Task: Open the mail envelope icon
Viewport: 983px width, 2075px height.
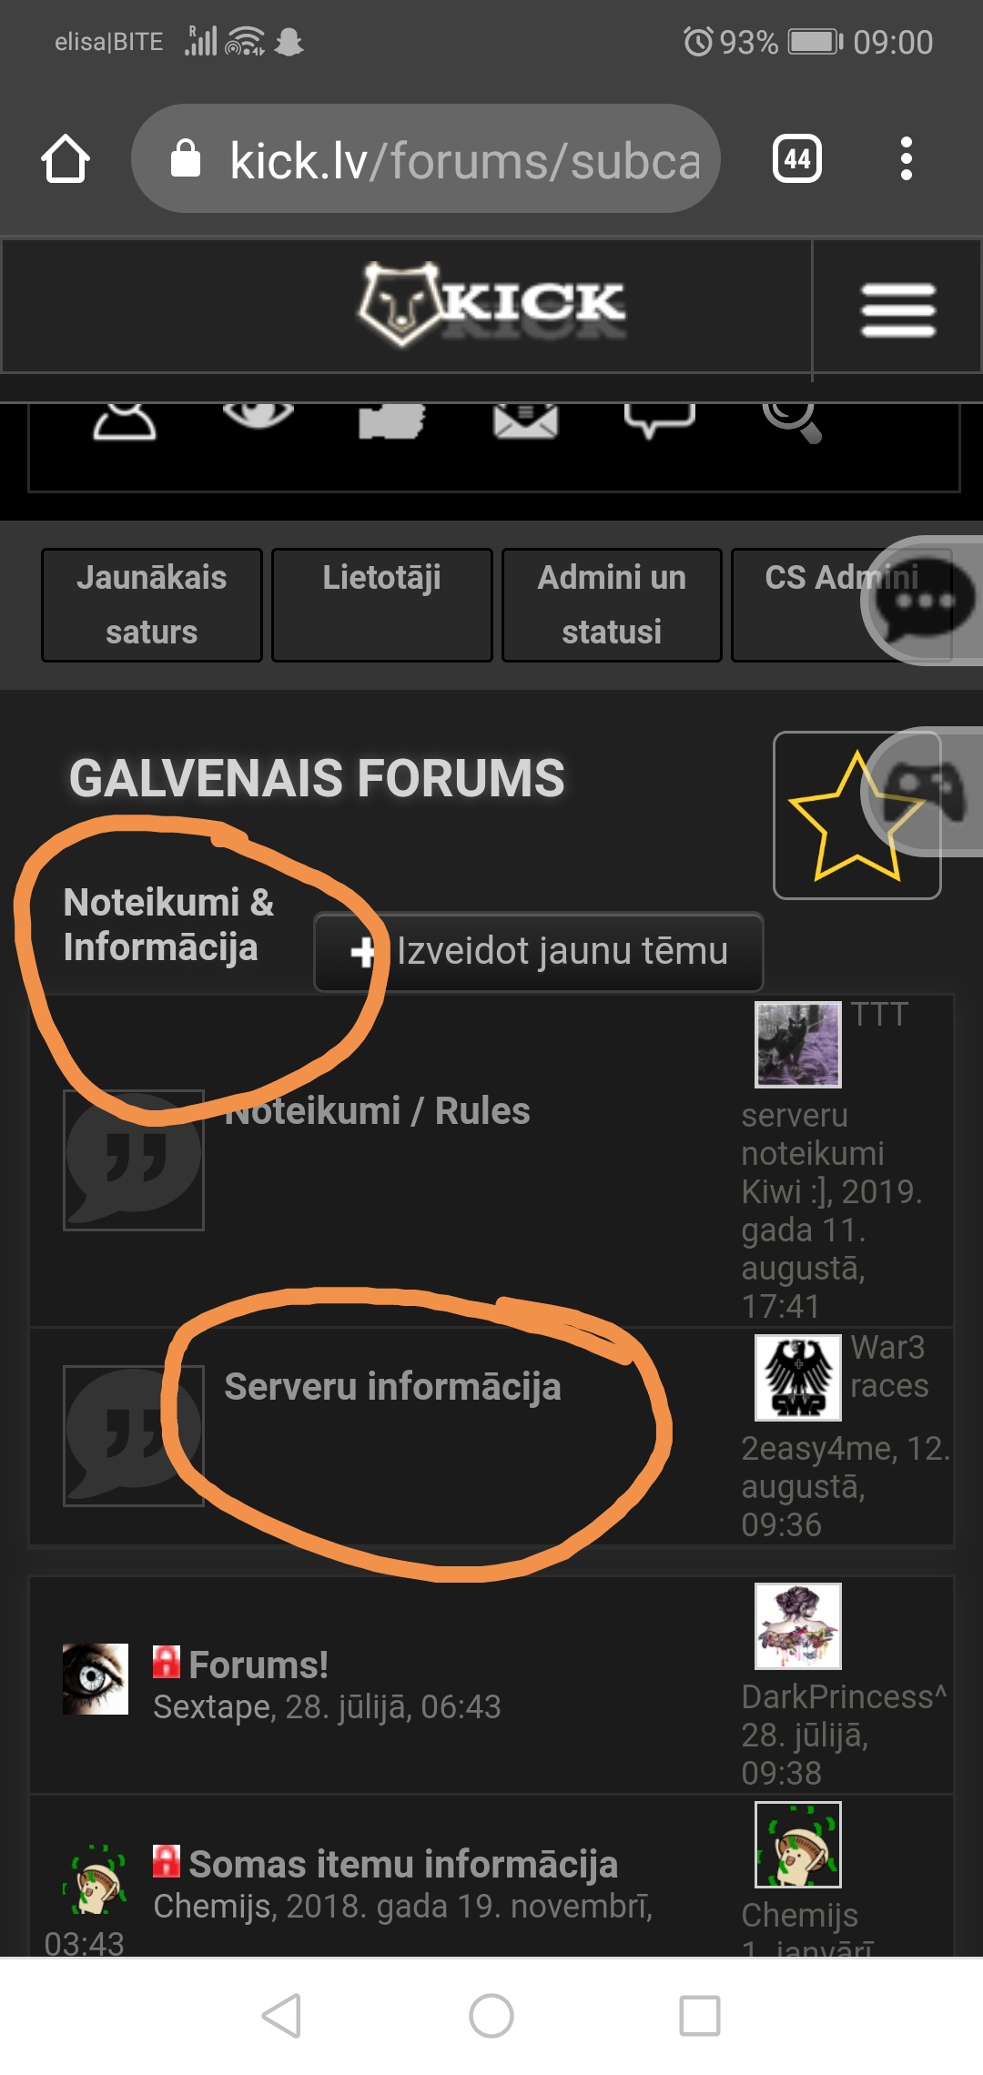Action: pyautogui.click(x=525, y=421)
